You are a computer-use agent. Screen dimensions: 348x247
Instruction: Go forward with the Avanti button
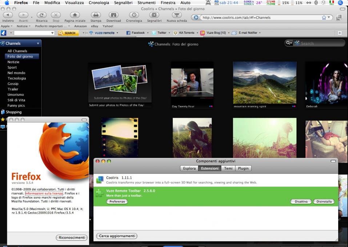tap(23, 15)
